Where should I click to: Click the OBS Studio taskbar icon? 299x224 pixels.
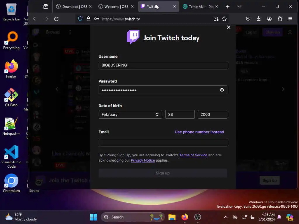[198, 217]
